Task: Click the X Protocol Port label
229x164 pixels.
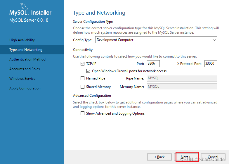Action: pyautogui.click(x=189, y=64)
